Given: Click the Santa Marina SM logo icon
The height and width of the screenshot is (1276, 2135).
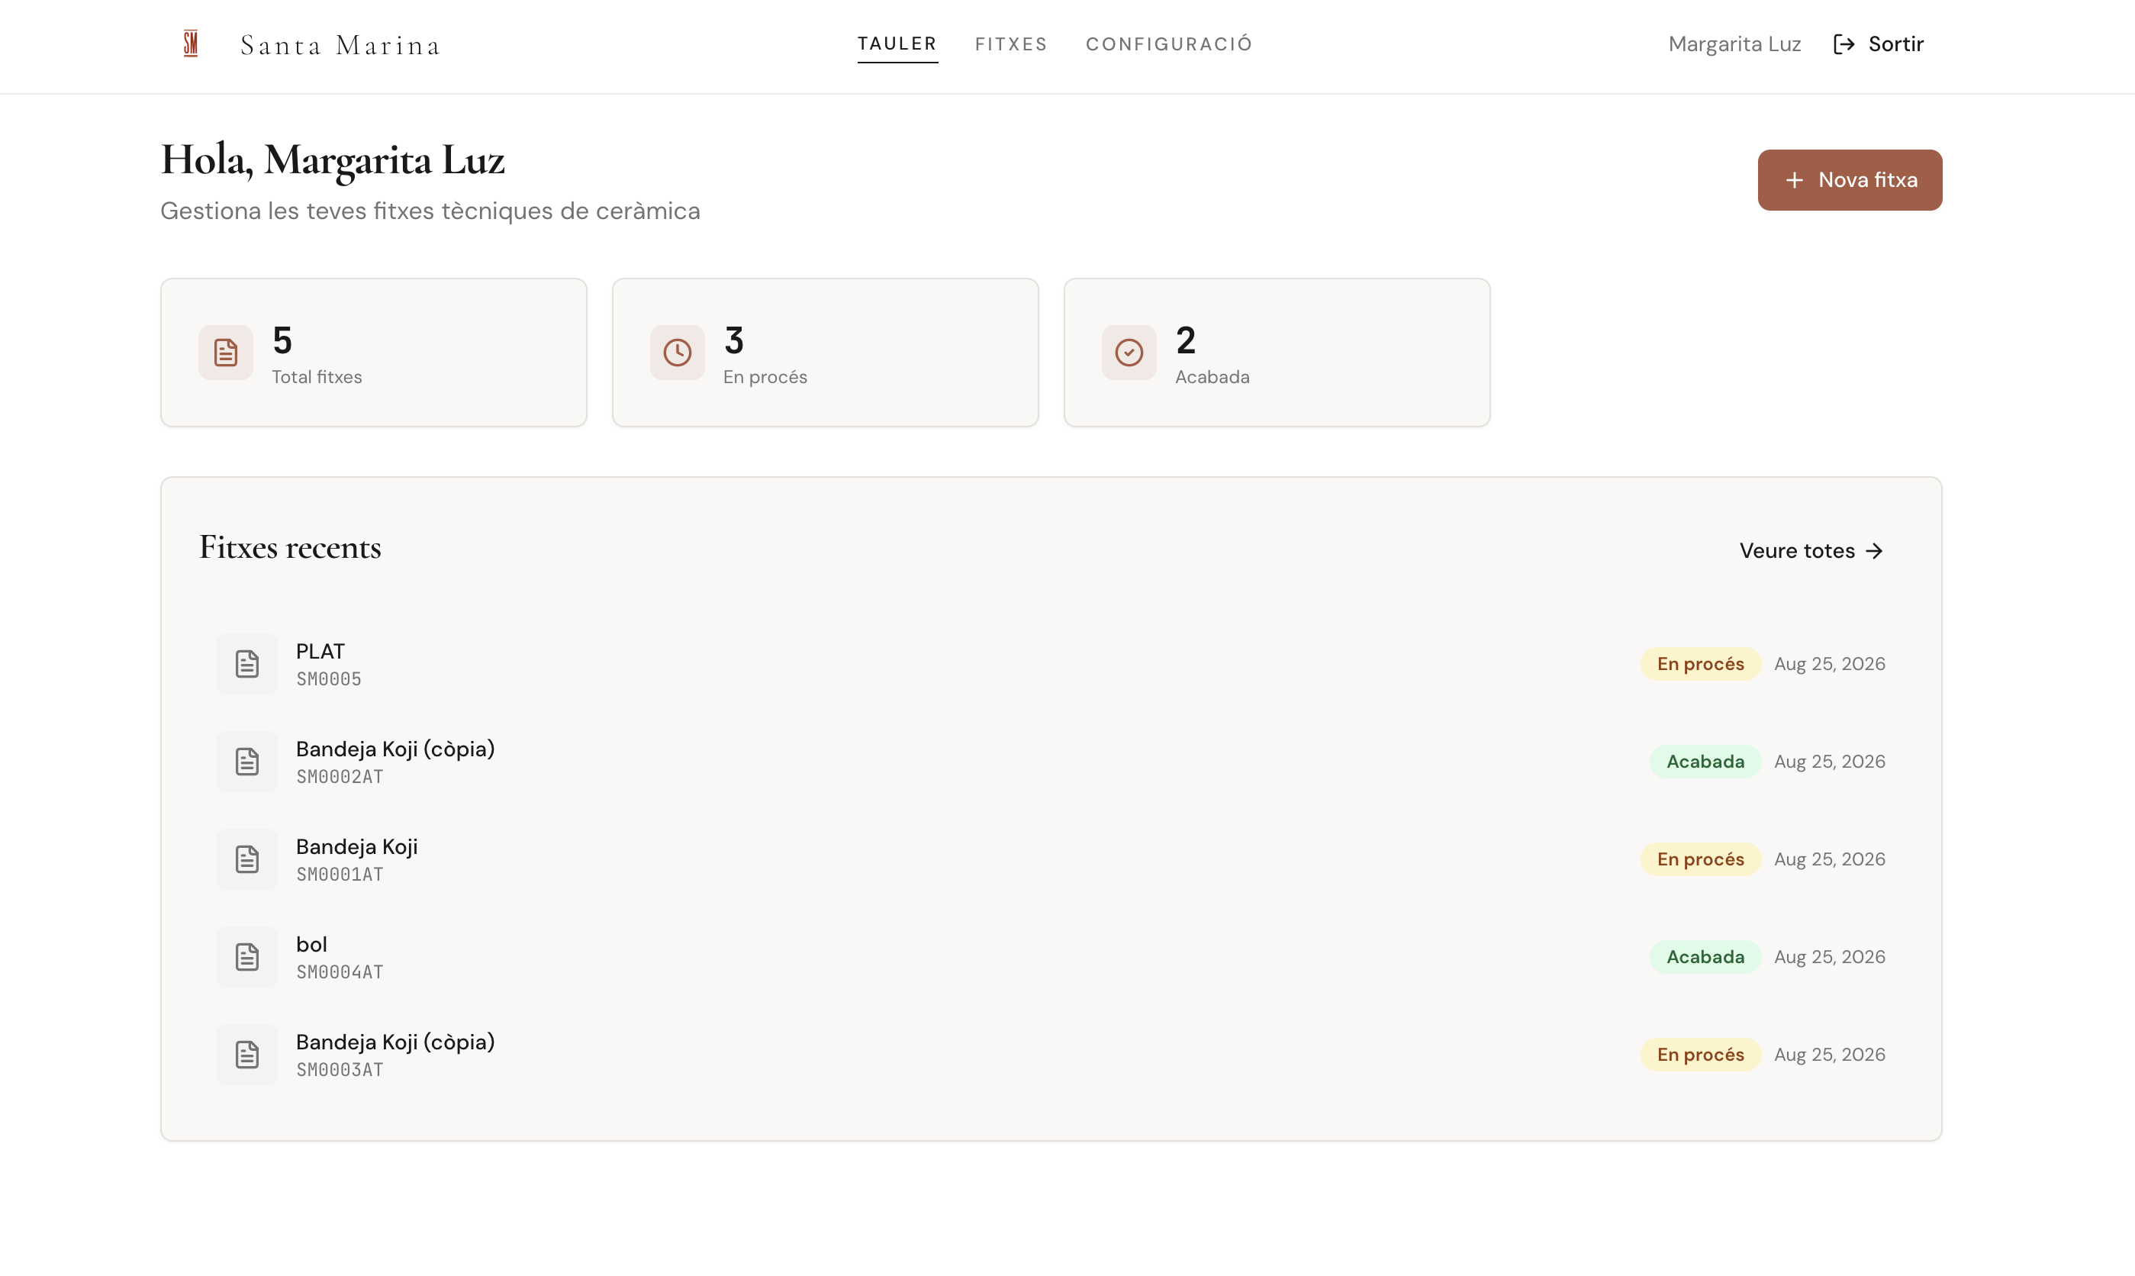Looking at the screenshot, I should tap(191, 43).
